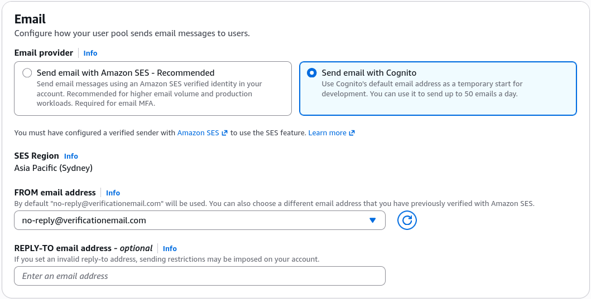Click external-link icon after Amazon SES
The width and height of the screenshot is (591, 299).
pyautogui.click(x=225, y=133)
